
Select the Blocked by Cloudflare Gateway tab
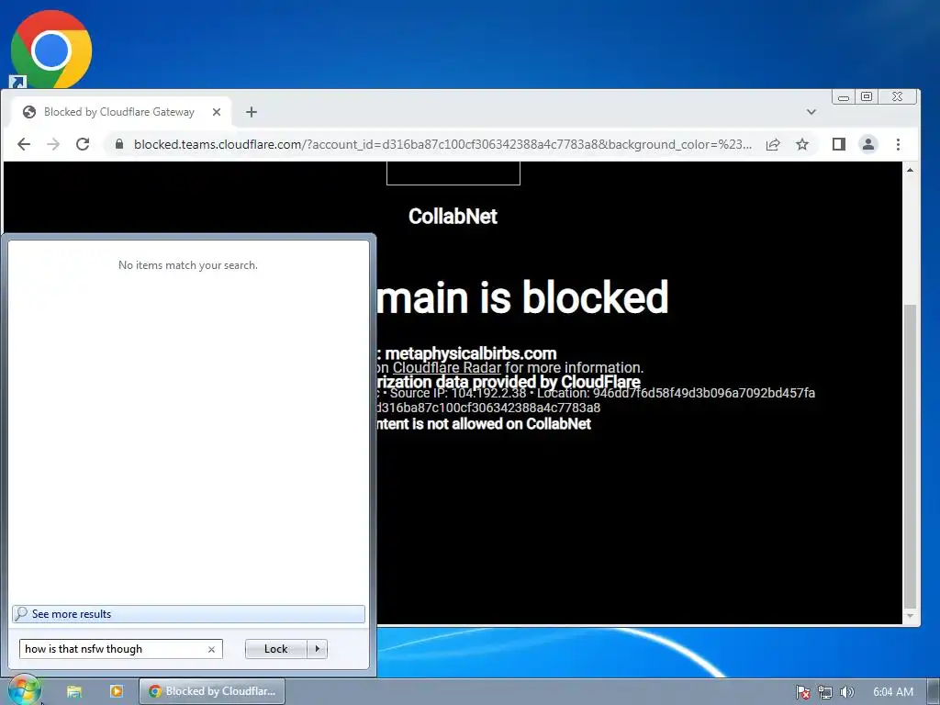click(x=119, y=112)
